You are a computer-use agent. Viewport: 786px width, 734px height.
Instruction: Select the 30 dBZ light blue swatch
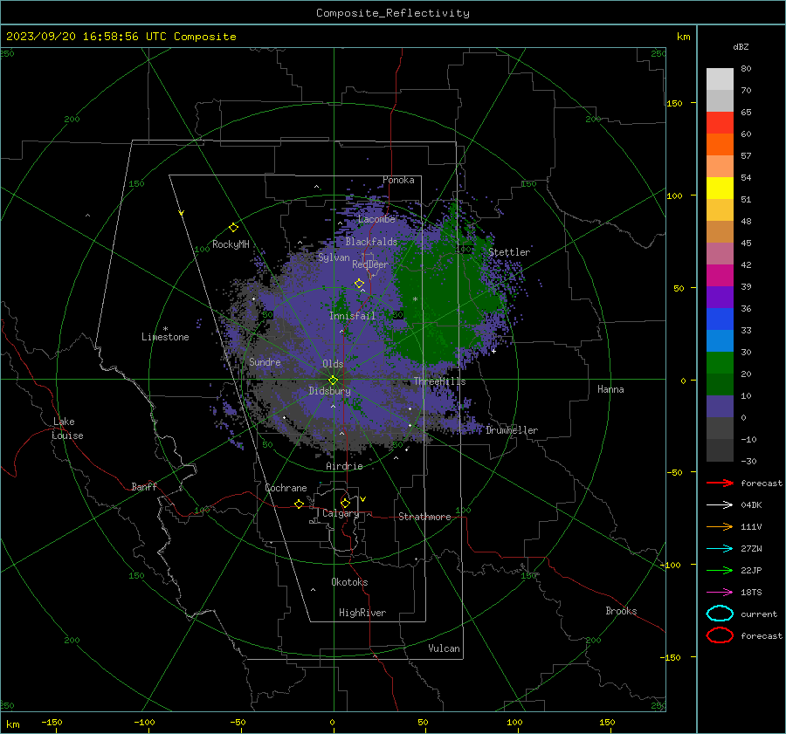720,340
